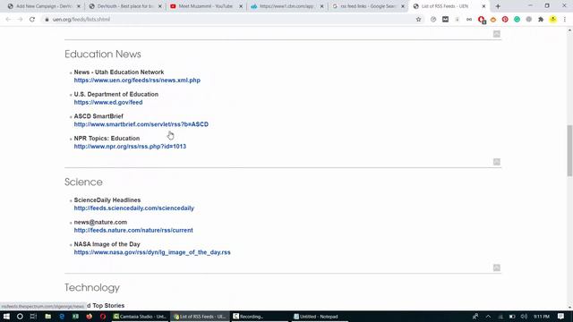Open Firefox from the taskbar
Image resolution: width=573 pixels, height=322 pixels.
90,317
